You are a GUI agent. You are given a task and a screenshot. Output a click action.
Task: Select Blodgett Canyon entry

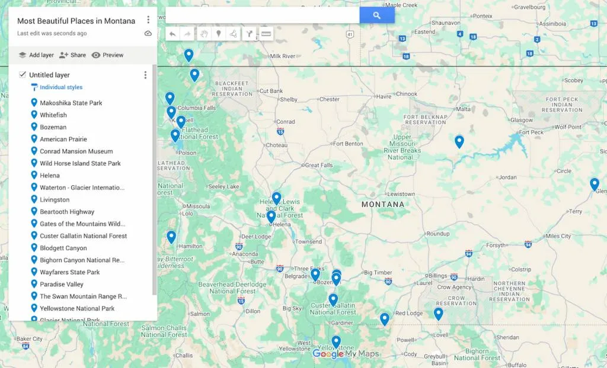(x=63, y=248)
